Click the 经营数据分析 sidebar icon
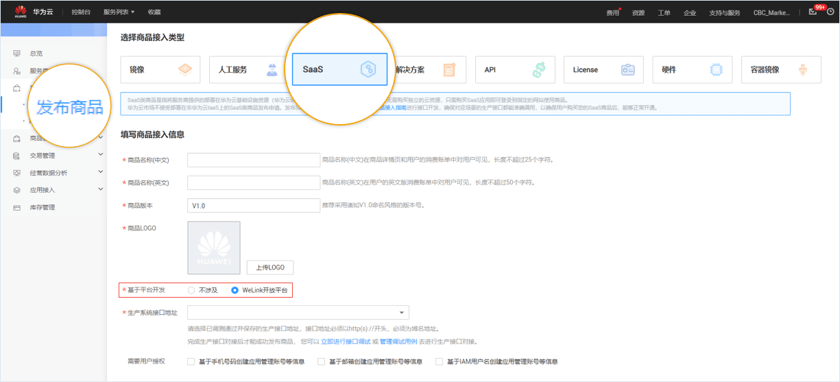 16,173
